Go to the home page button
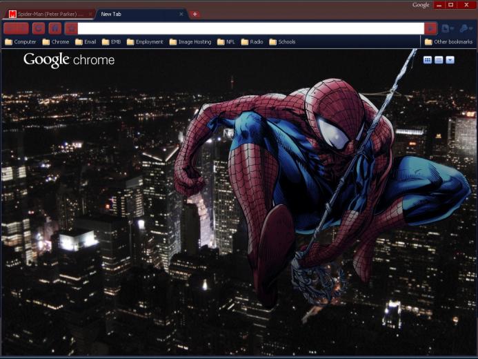 (55, 28)
